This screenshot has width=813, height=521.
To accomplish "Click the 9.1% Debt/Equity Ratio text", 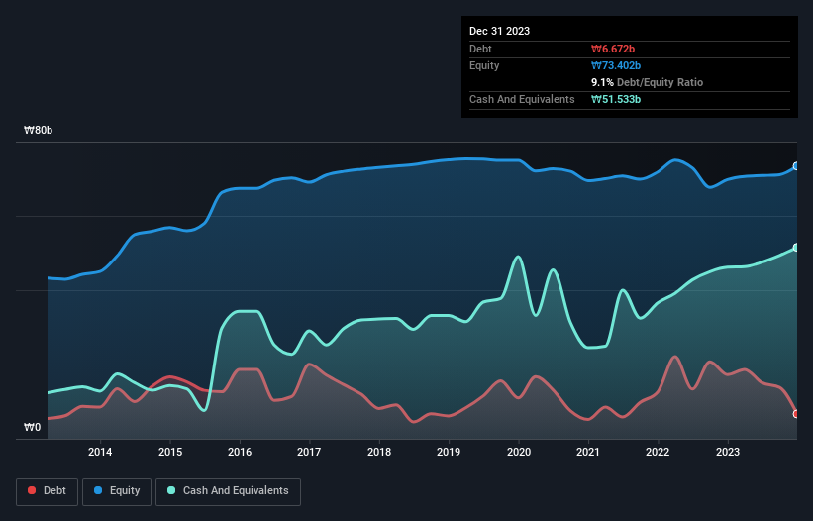I will tap(647, 82).
